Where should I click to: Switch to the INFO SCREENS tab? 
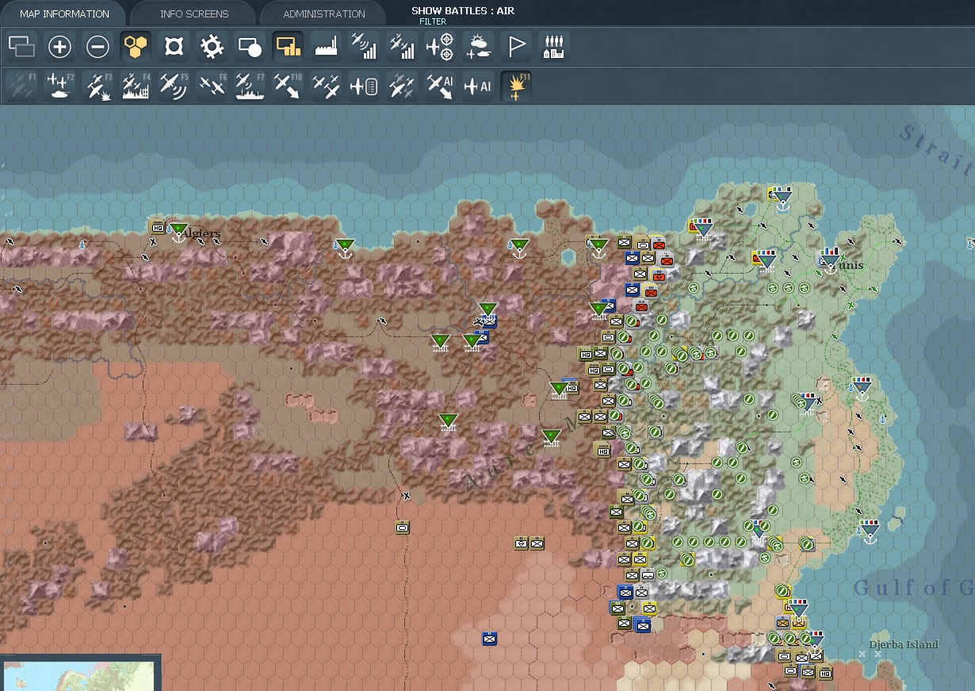pyautogui.click(x=193, y=13)
